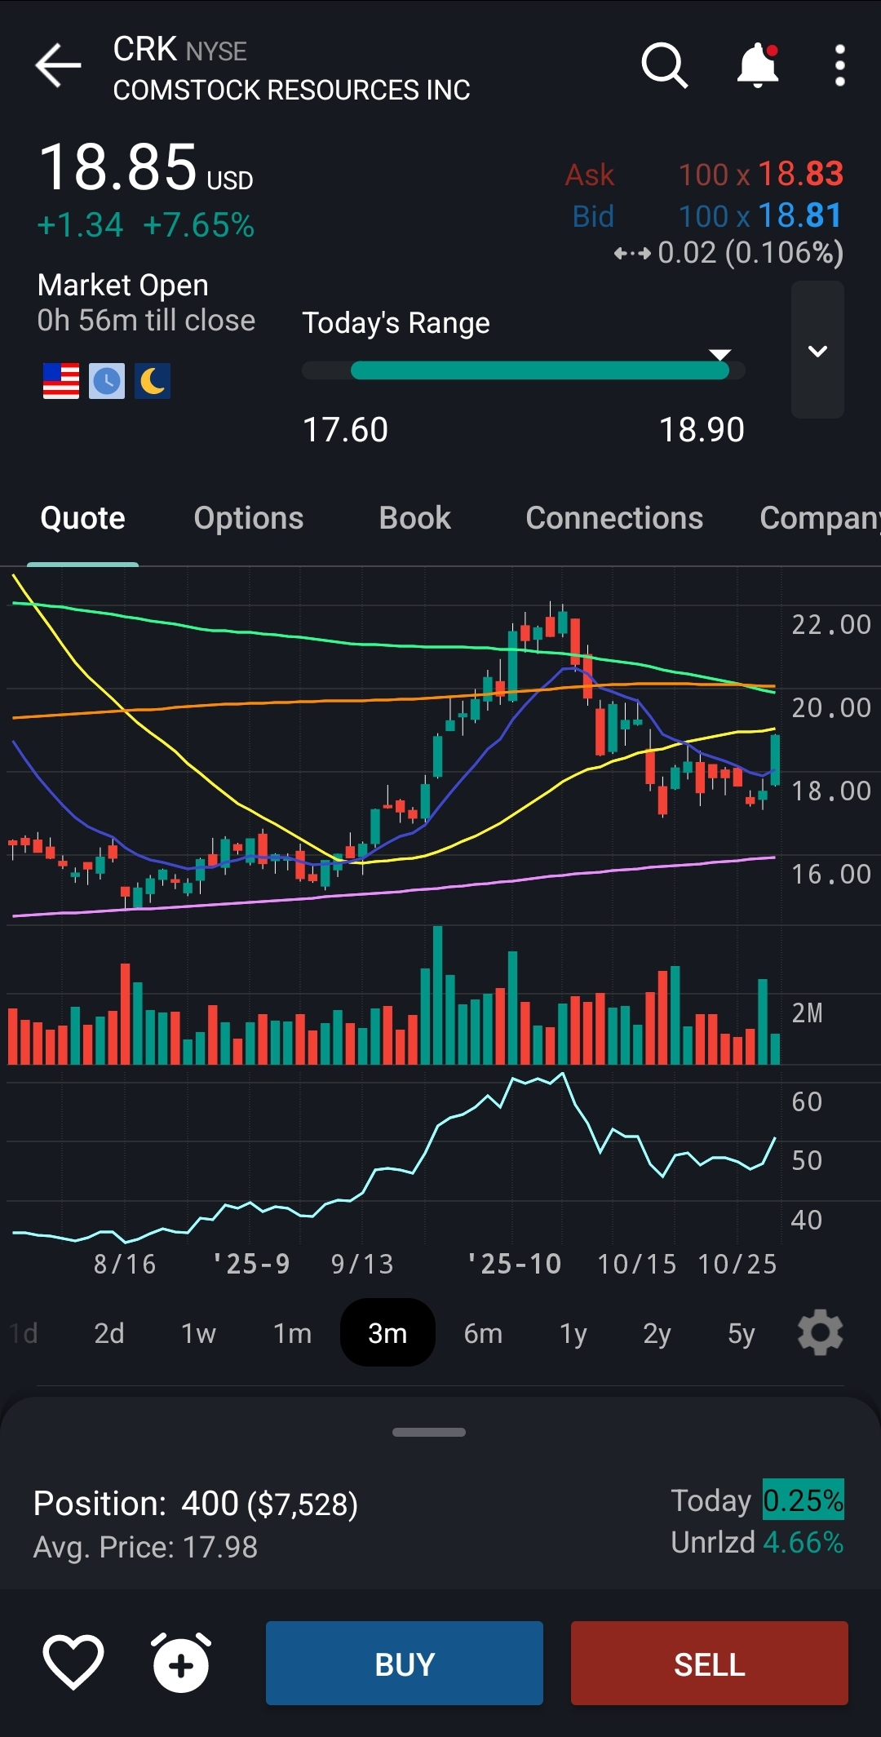Open the three-dot overflow menu

pyautogui.click(x=839, y=65)
